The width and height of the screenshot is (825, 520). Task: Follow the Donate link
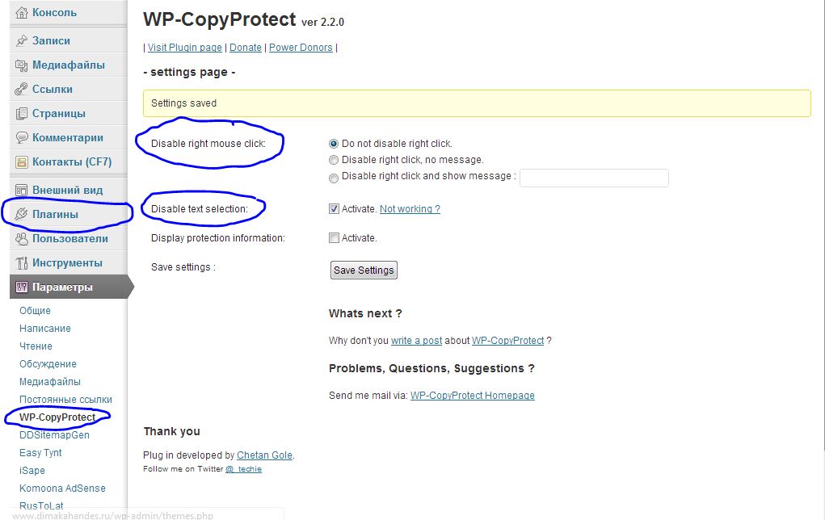(245, 48)
